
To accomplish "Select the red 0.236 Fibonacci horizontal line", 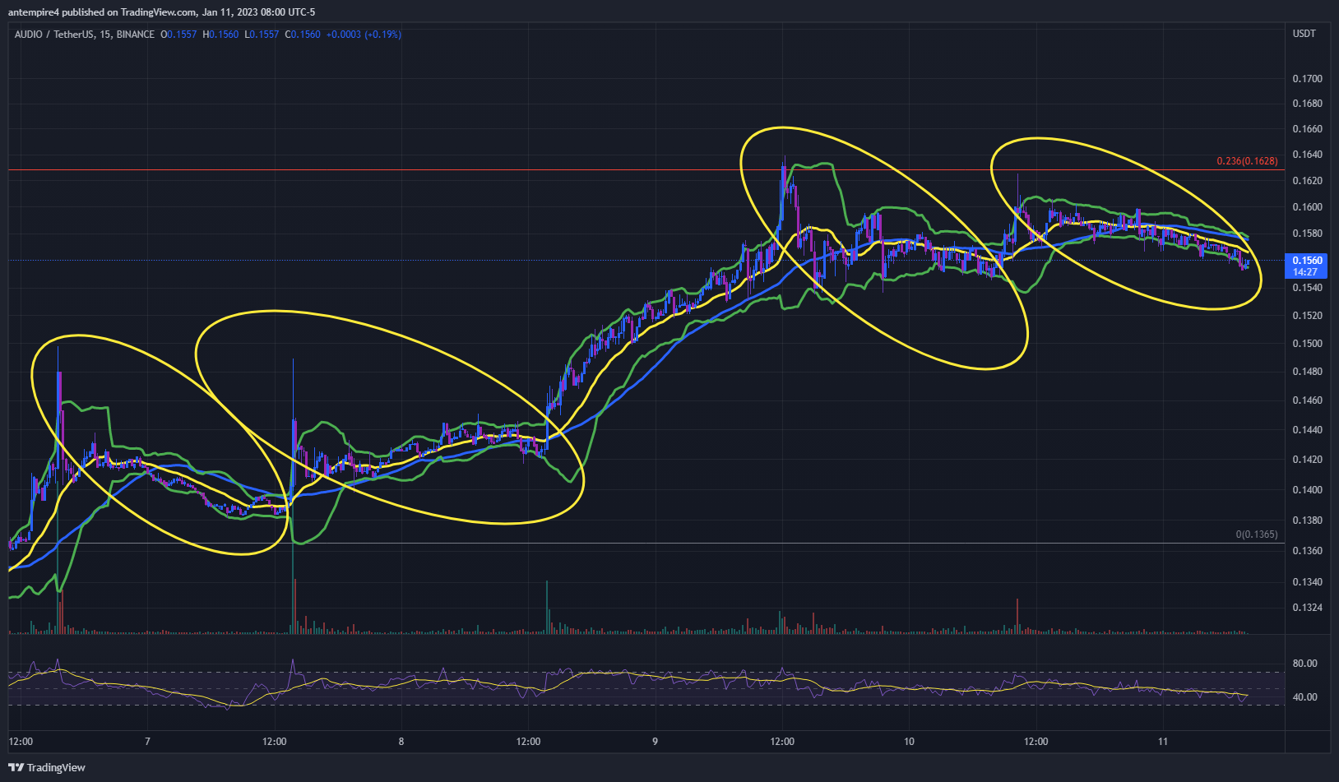I will click(x=646, y=170).
